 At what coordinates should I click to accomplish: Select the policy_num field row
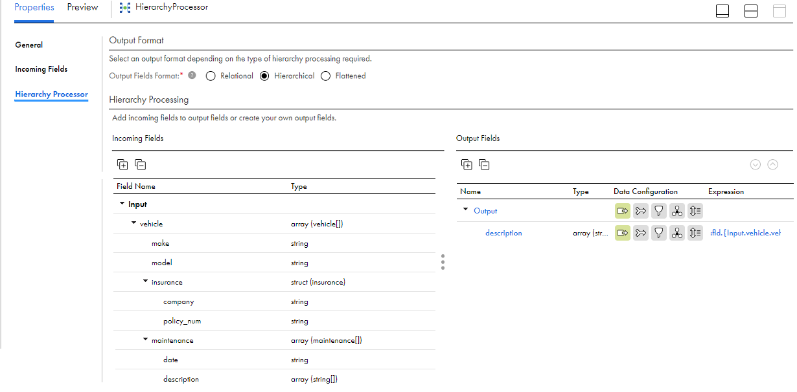click(275, 321)
